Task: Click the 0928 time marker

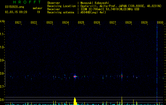Action: tap(129, 23)
